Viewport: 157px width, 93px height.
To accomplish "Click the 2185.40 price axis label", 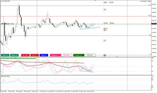I will (x=154, y=16).
